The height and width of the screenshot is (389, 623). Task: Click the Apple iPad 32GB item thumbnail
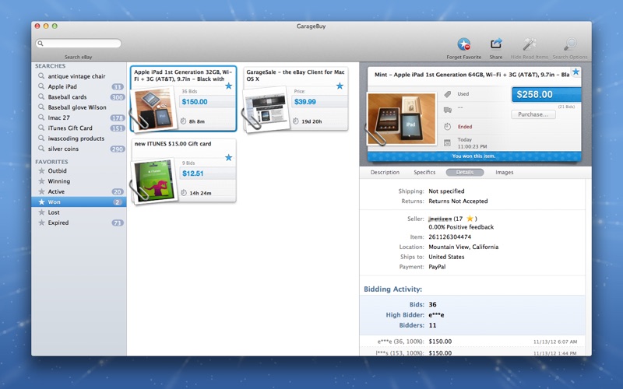click(x=153, y=108)
